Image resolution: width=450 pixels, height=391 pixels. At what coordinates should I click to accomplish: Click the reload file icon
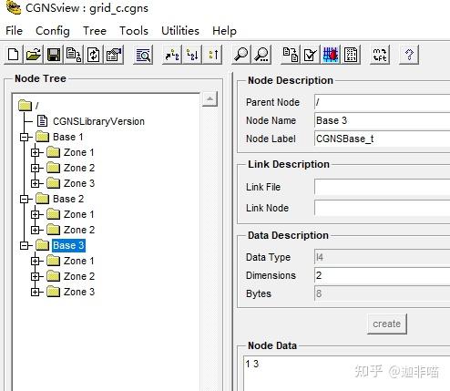tap(94, 55)
